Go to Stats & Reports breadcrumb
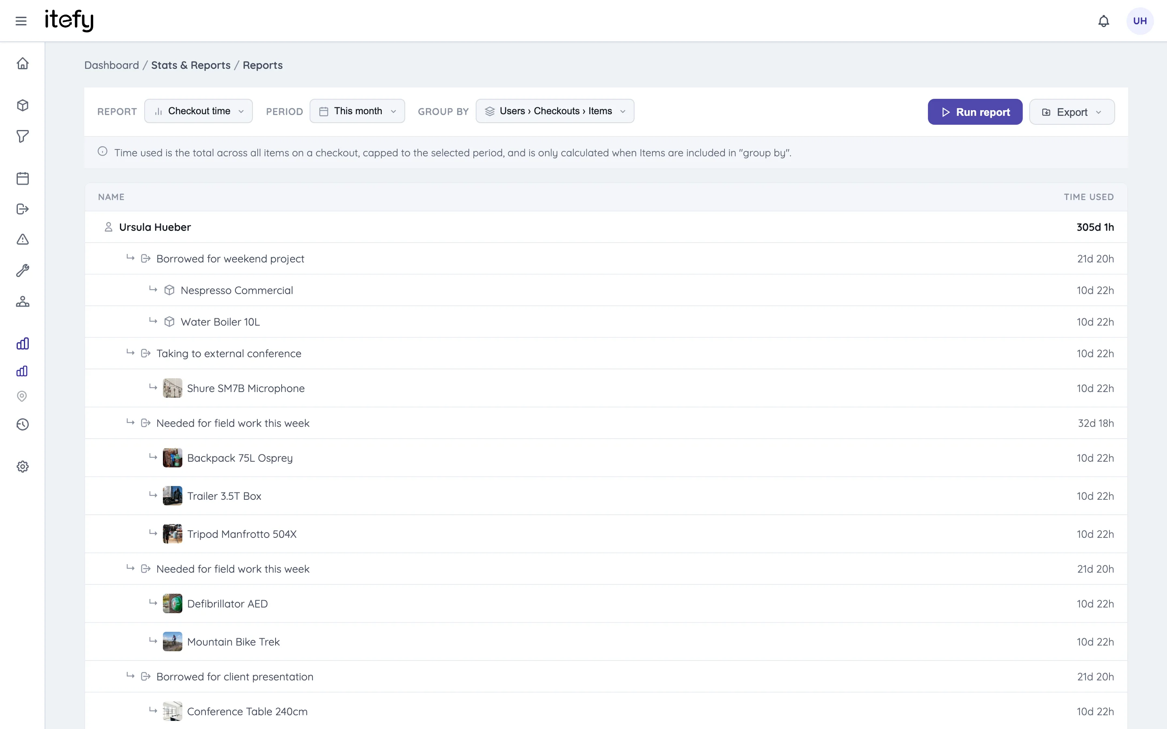The image size is (1167, 729). 190,65
